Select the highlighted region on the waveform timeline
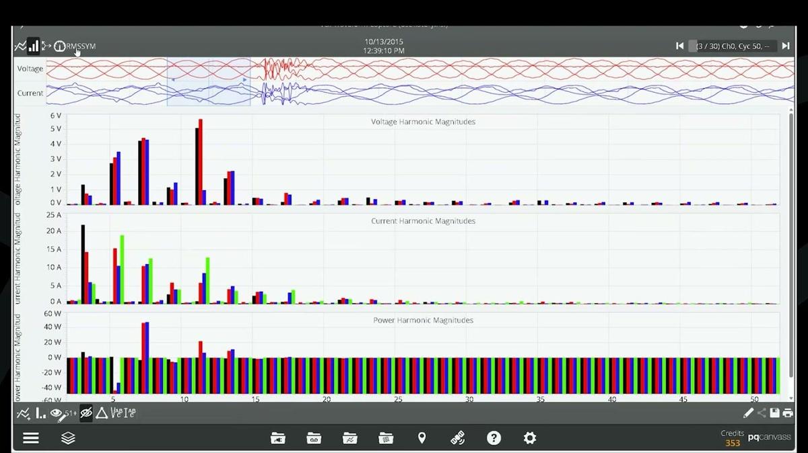The image size is (808, 453). pyautogui.click(x=209, y=81)
